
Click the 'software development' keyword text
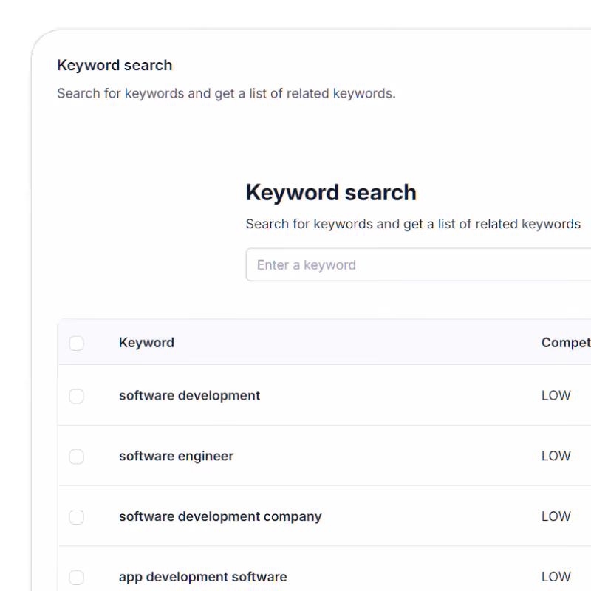click(x=190, y=396)
